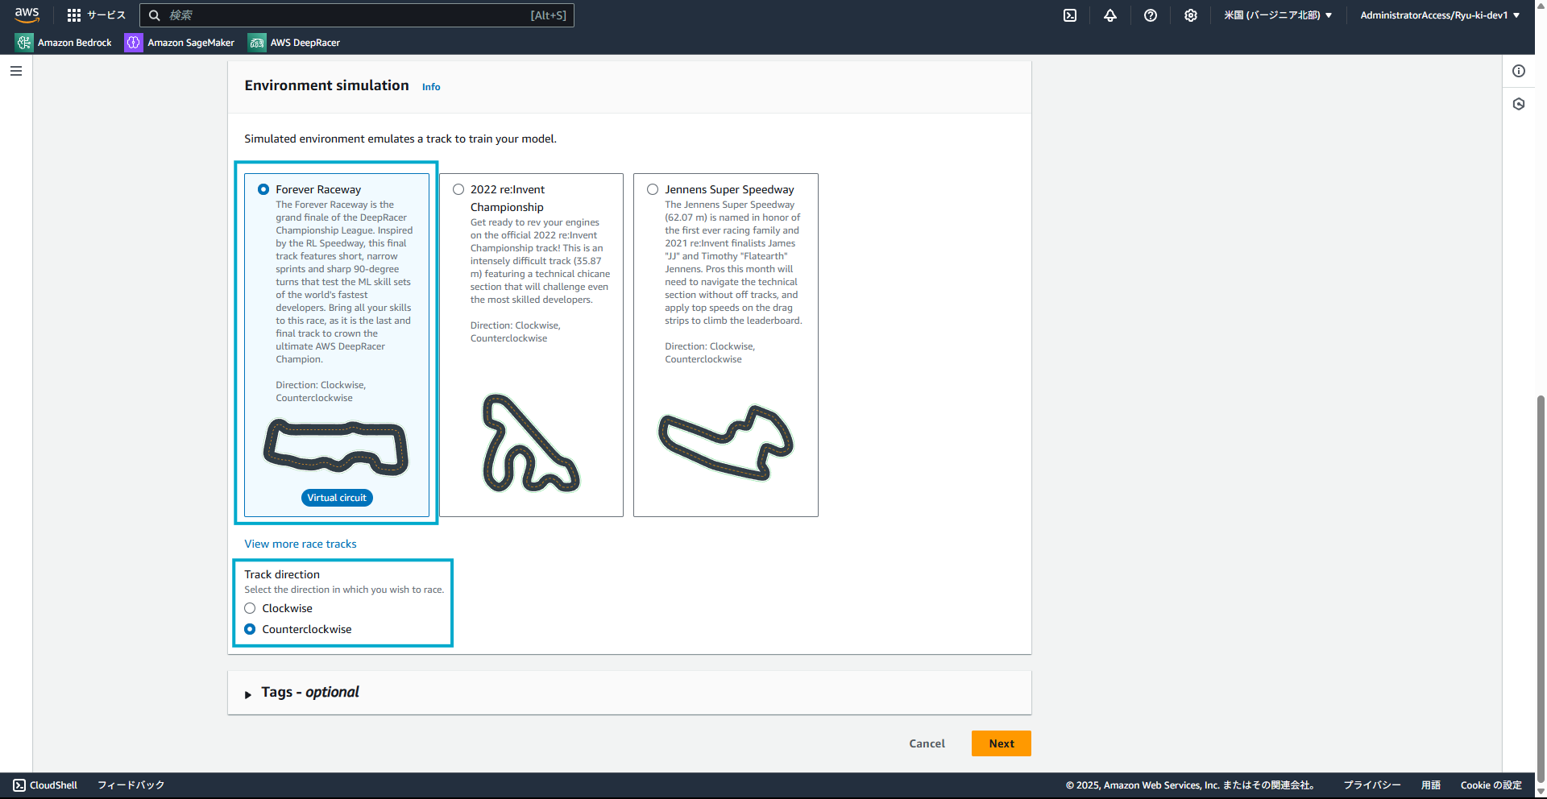1547x799 pixels.
Task: Select the 2022 re:Invent Championship track
Action: [458, 189]
